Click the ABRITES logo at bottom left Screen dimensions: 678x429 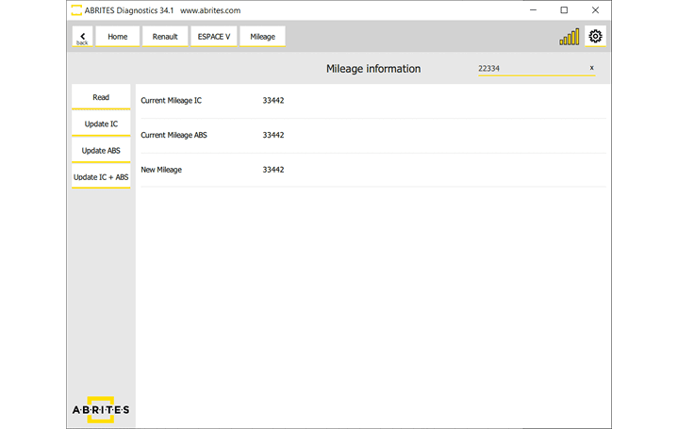(x=101, y=410)
